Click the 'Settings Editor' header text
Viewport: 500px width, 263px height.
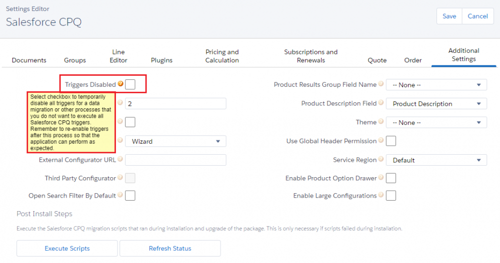coord(27,9)
